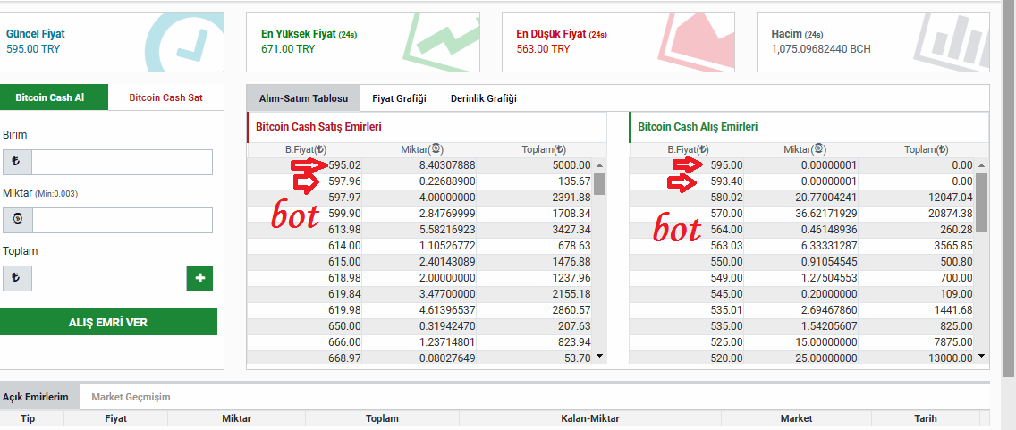Open the Fiyat Grafiği tab

point(399,98)
